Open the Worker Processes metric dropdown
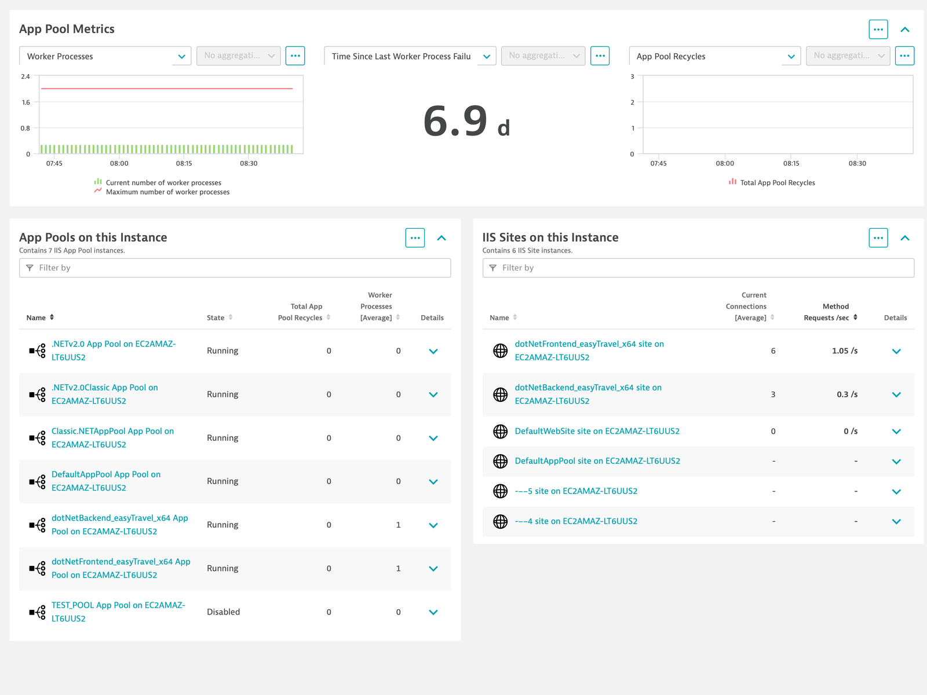The width and height of the screenshot is (927, 695). tap(105, 56)
